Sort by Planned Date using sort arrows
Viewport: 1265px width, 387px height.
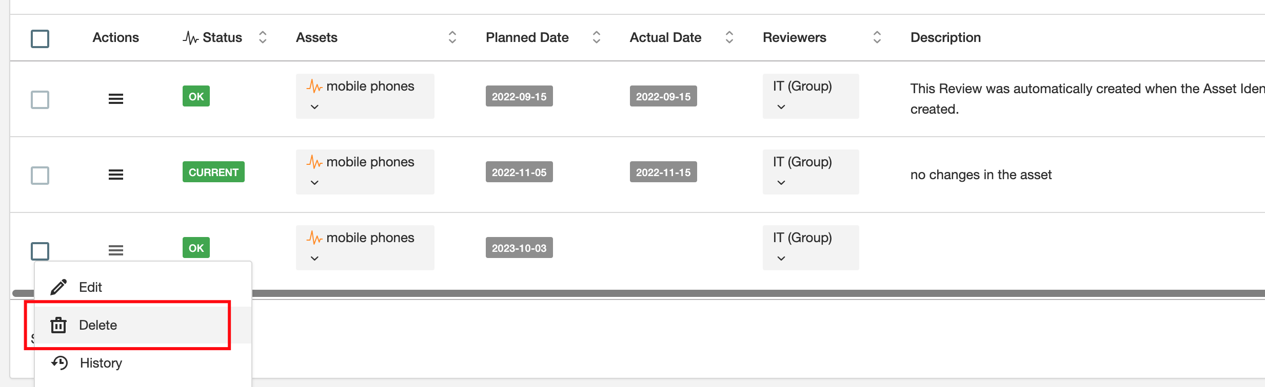(x=596, y=37)
